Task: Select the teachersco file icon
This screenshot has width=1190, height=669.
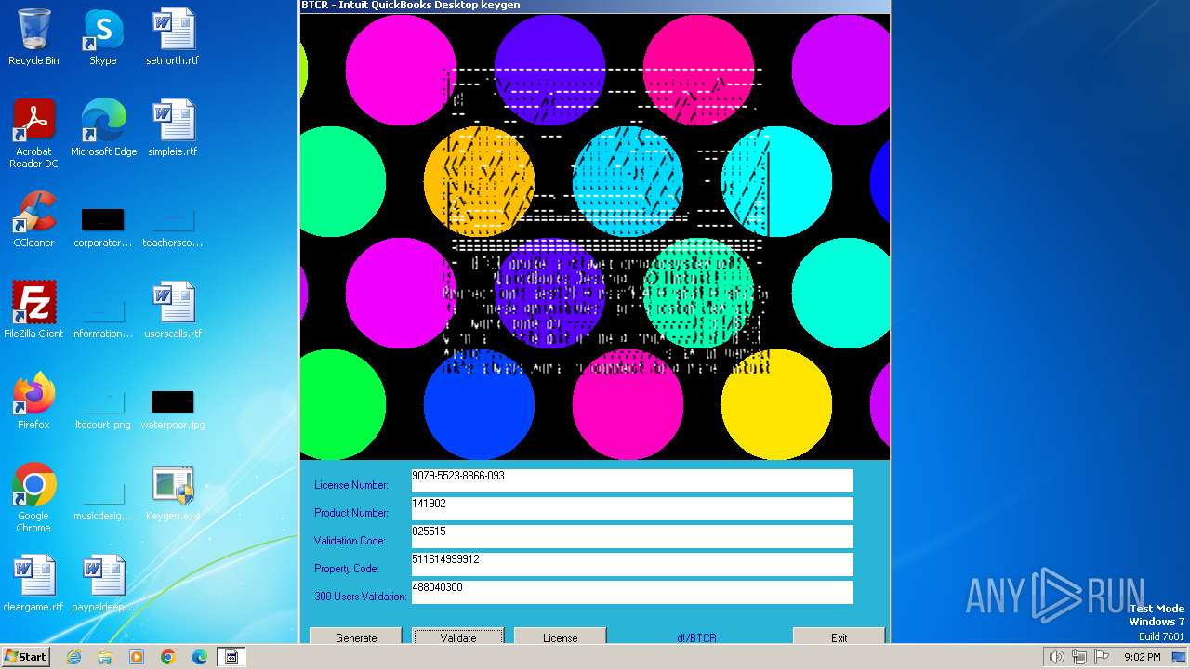Action: [173, 229]
